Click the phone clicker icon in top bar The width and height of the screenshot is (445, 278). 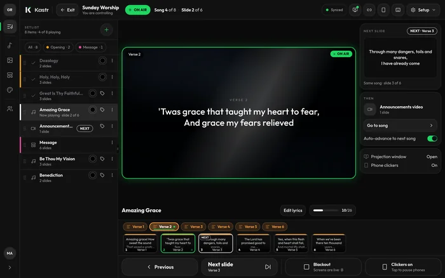pyautogui.click(x=383, y=10)
